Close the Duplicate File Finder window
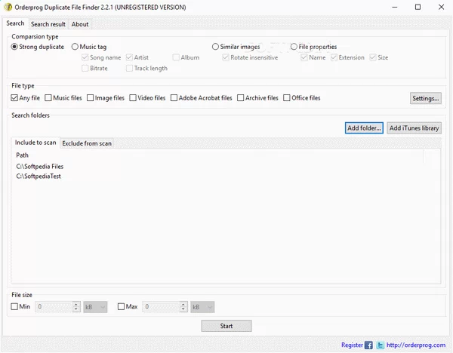453x353 pixels. pos(441,8)
